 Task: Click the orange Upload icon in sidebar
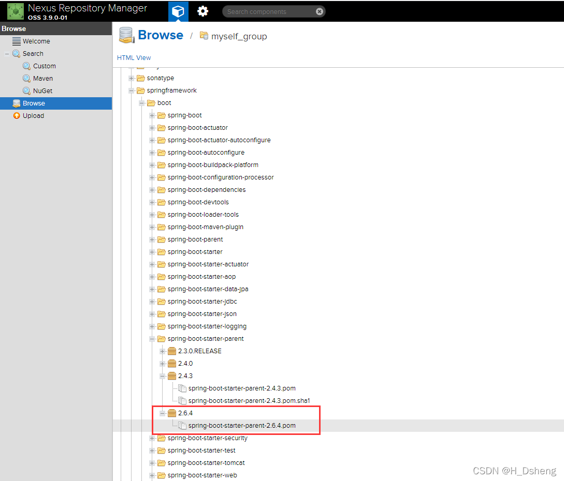17,116
